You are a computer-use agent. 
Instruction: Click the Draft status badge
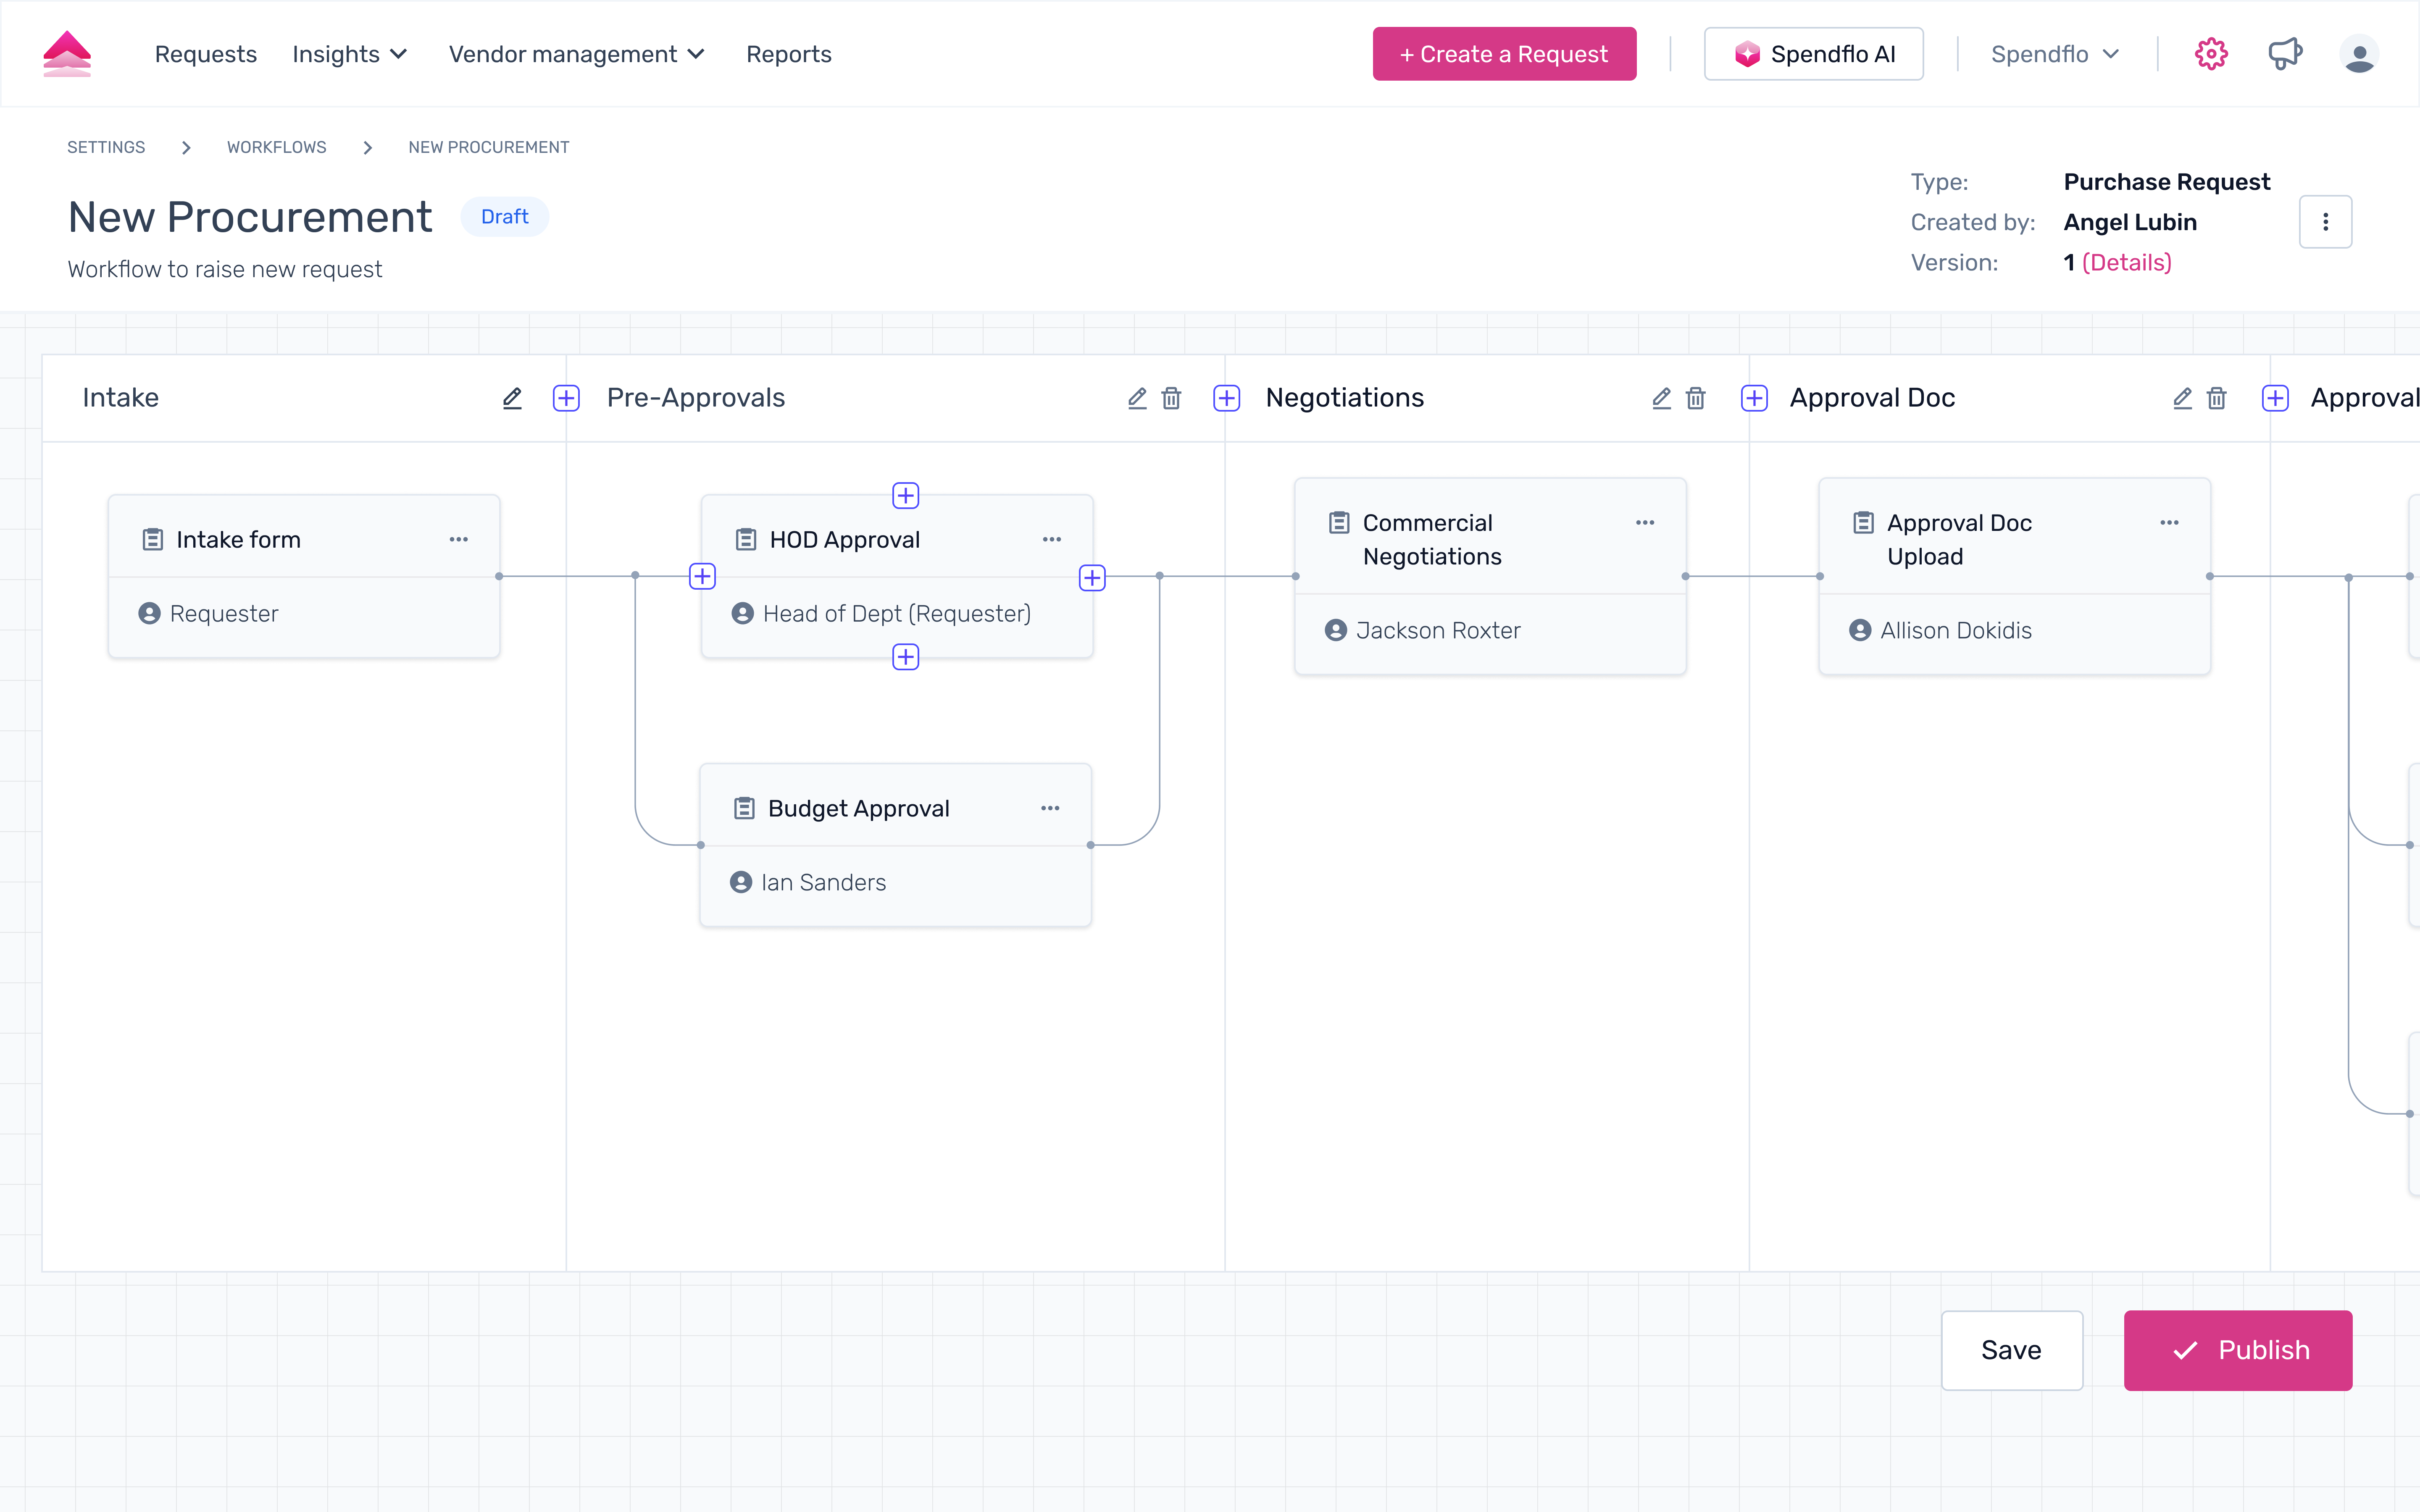click(x=504, y=217)
